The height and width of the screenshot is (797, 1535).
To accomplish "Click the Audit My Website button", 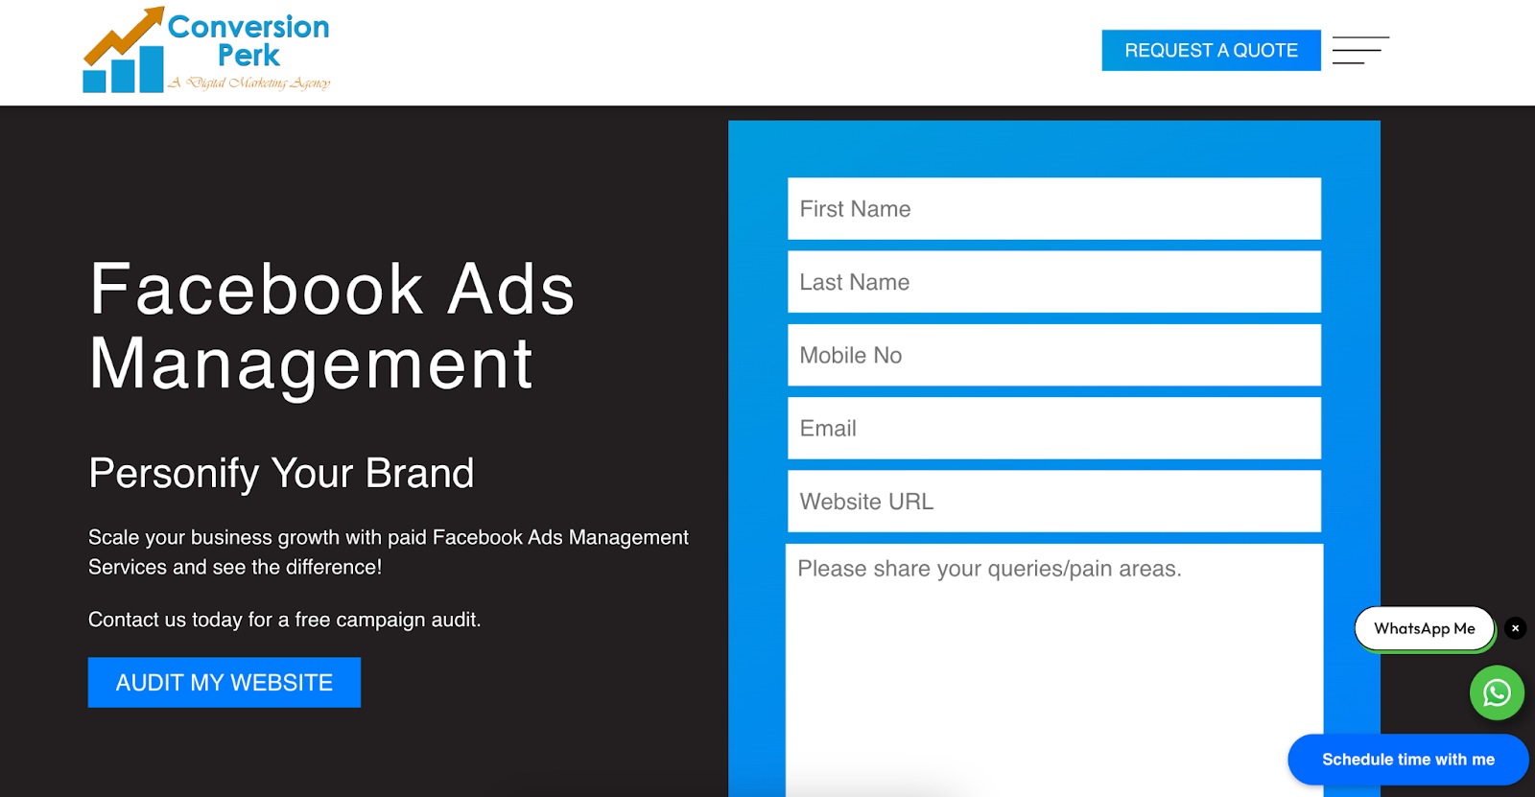I will pyautogui.click(x=224, y=682).
